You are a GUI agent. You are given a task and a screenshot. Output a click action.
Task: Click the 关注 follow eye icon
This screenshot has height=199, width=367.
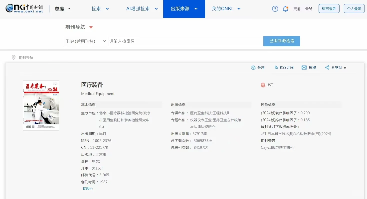tap(253, 67)
